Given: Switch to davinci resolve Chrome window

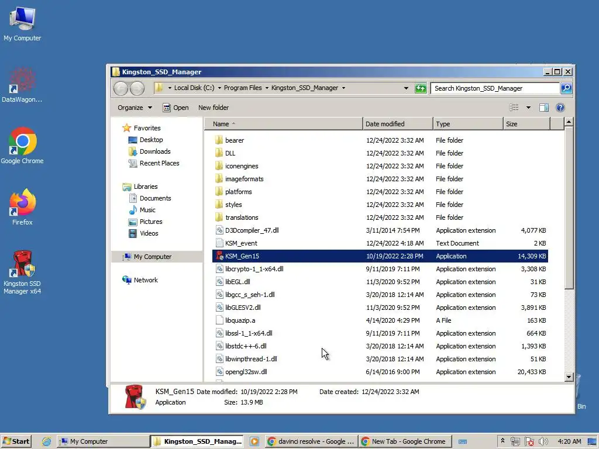Looking at the screenshot, I should click(x=311, y=441).
